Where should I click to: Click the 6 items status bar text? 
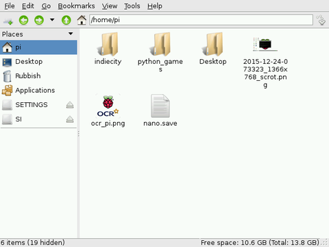pos(32,242)
